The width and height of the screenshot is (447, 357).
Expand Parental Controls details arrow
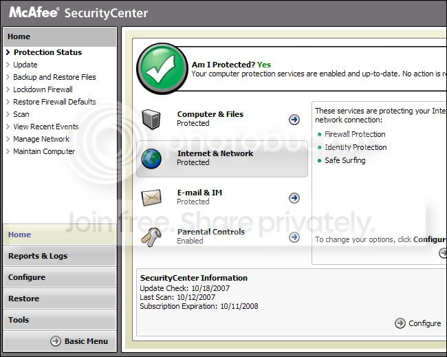tap(294, 237)
